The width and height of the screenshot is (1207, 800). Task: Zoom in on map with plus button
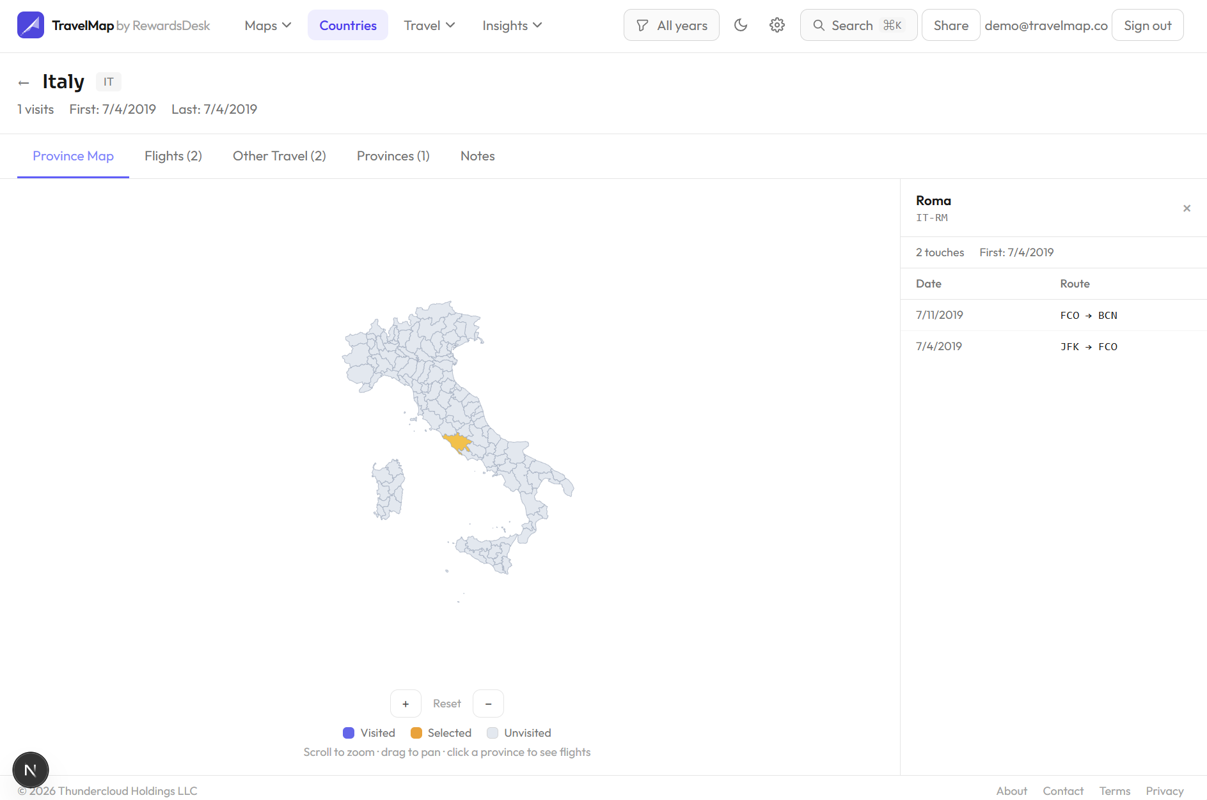pyautogui.click(x=406, y=704)
